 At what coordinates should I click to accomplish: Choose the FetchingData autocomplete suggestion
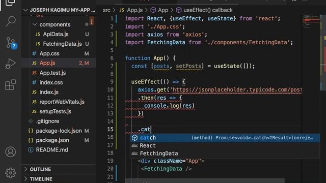[225, 154]
